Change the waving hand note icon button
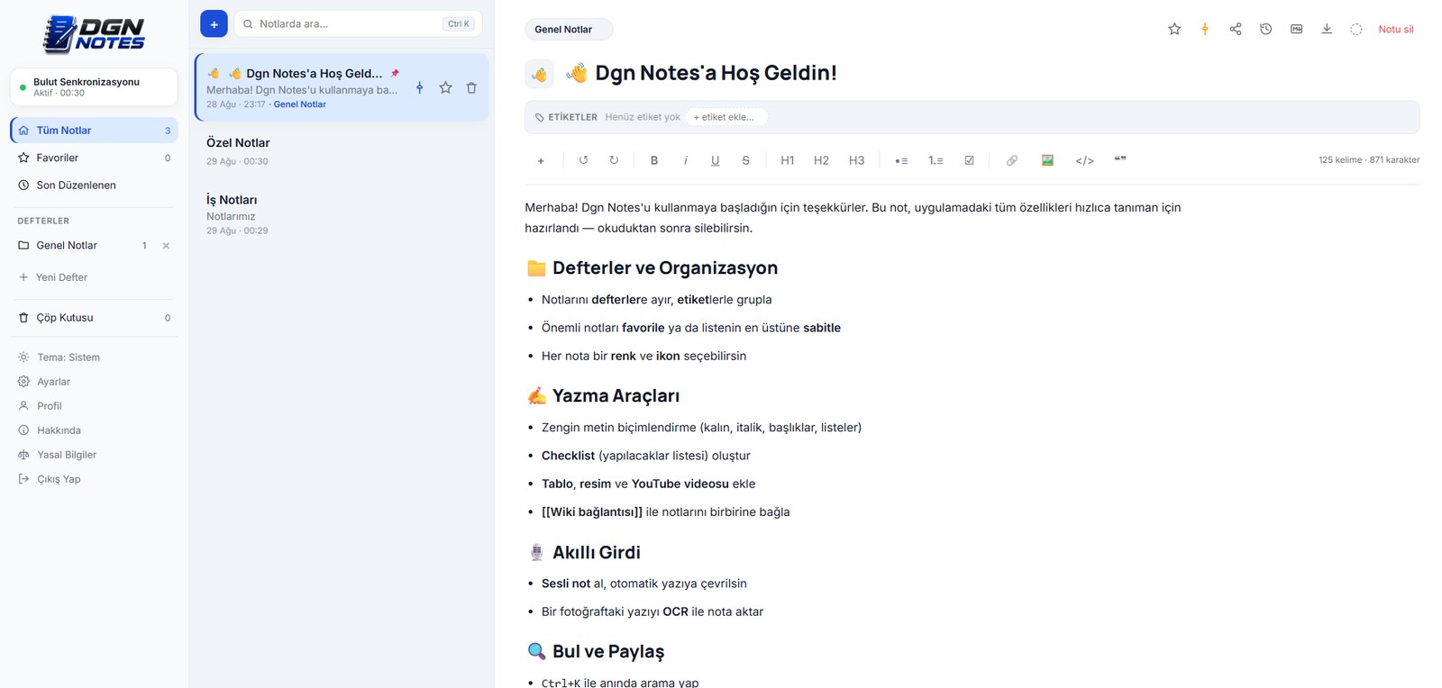 tap(539, 74)
